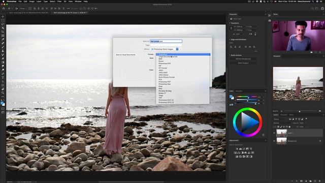Screen dimensions: 325x183
Task: Select the Pen tool
Action: (x=3, y=74)
